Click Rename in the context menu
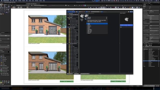160x90 pixels. coord(97,26)
